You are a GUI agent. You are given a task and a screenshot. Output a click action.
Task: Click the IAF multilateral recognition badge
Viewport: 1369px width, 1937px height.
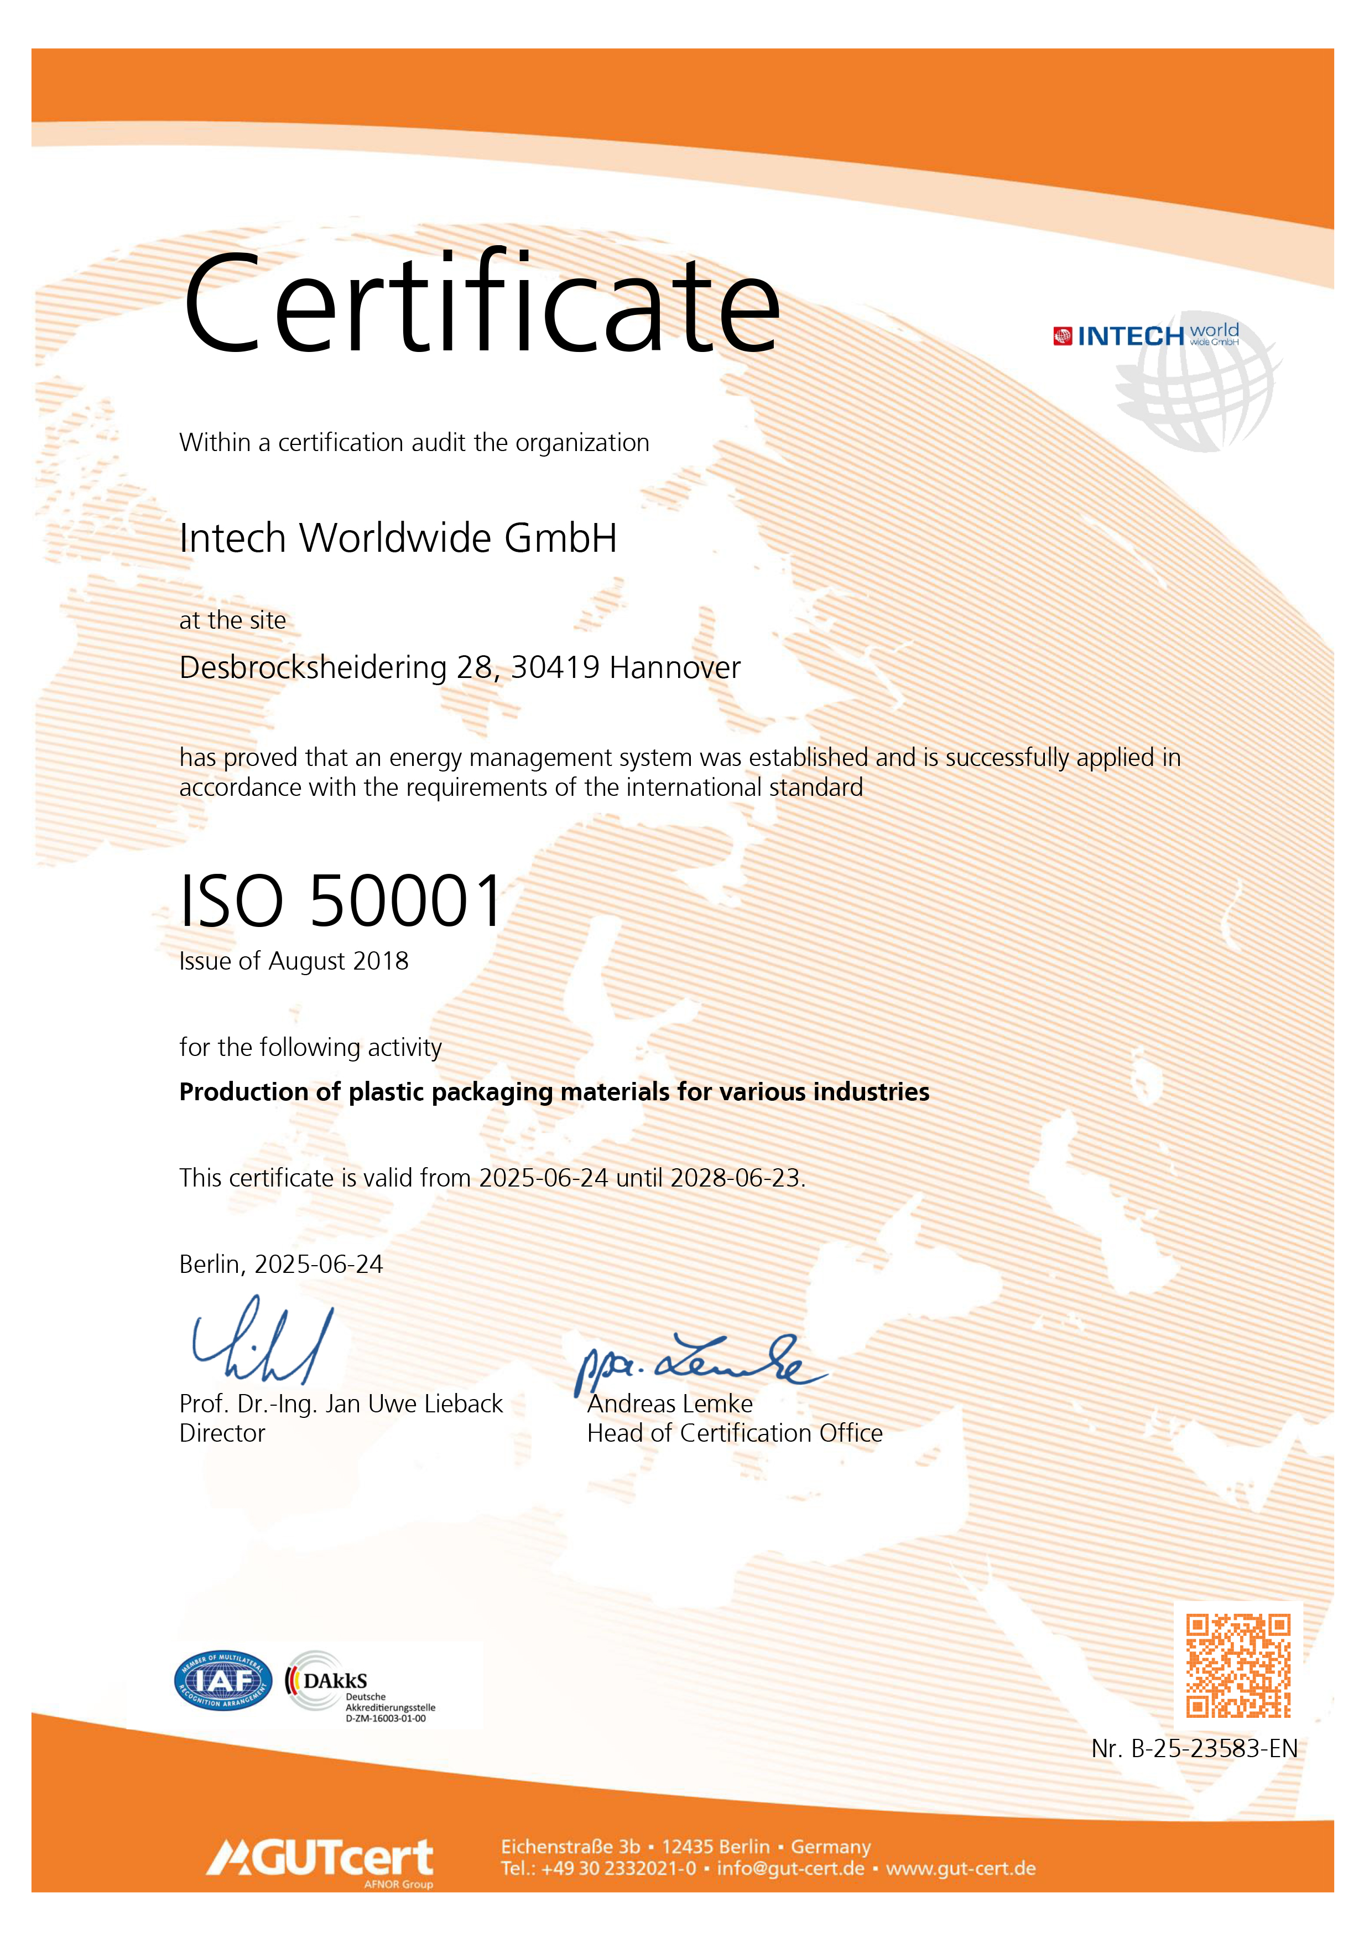(223, 1681)
